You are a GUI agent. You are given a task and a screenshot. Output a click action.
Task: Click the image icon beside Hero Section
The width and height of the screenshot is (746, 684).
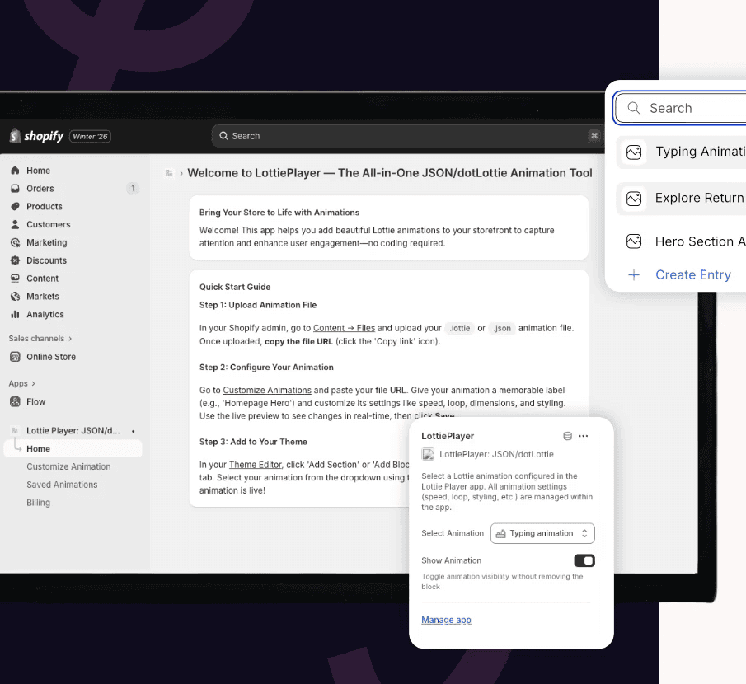(634, 241)
